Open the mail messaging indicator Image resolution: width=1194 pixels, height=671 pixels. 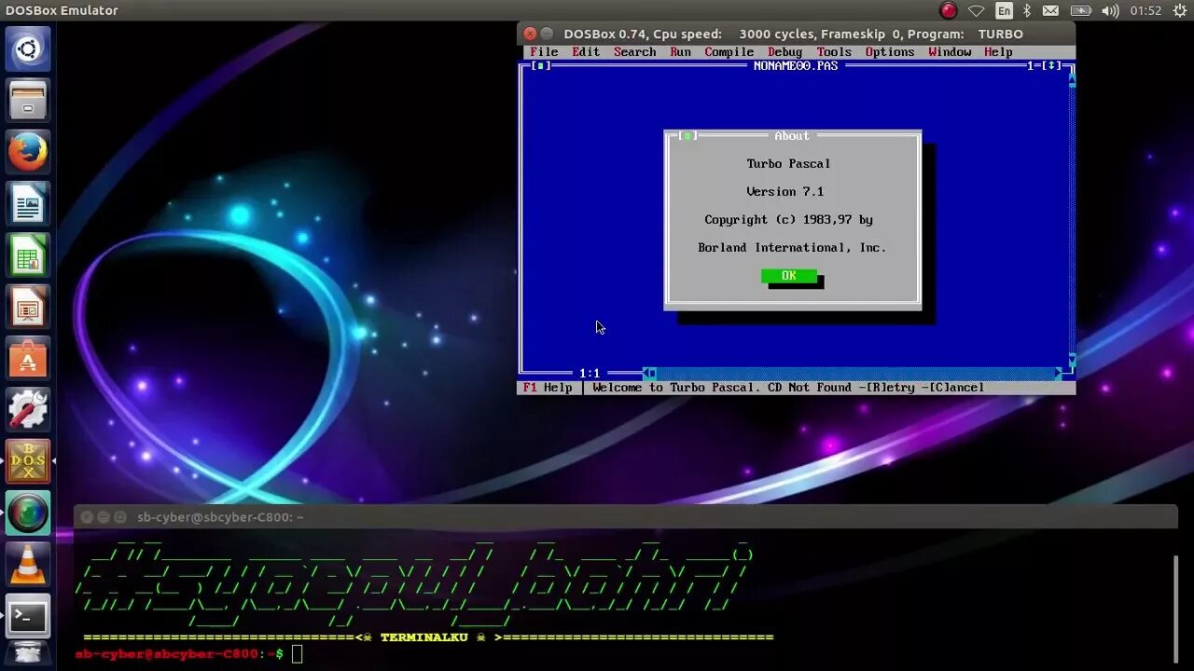(1051, 11)
